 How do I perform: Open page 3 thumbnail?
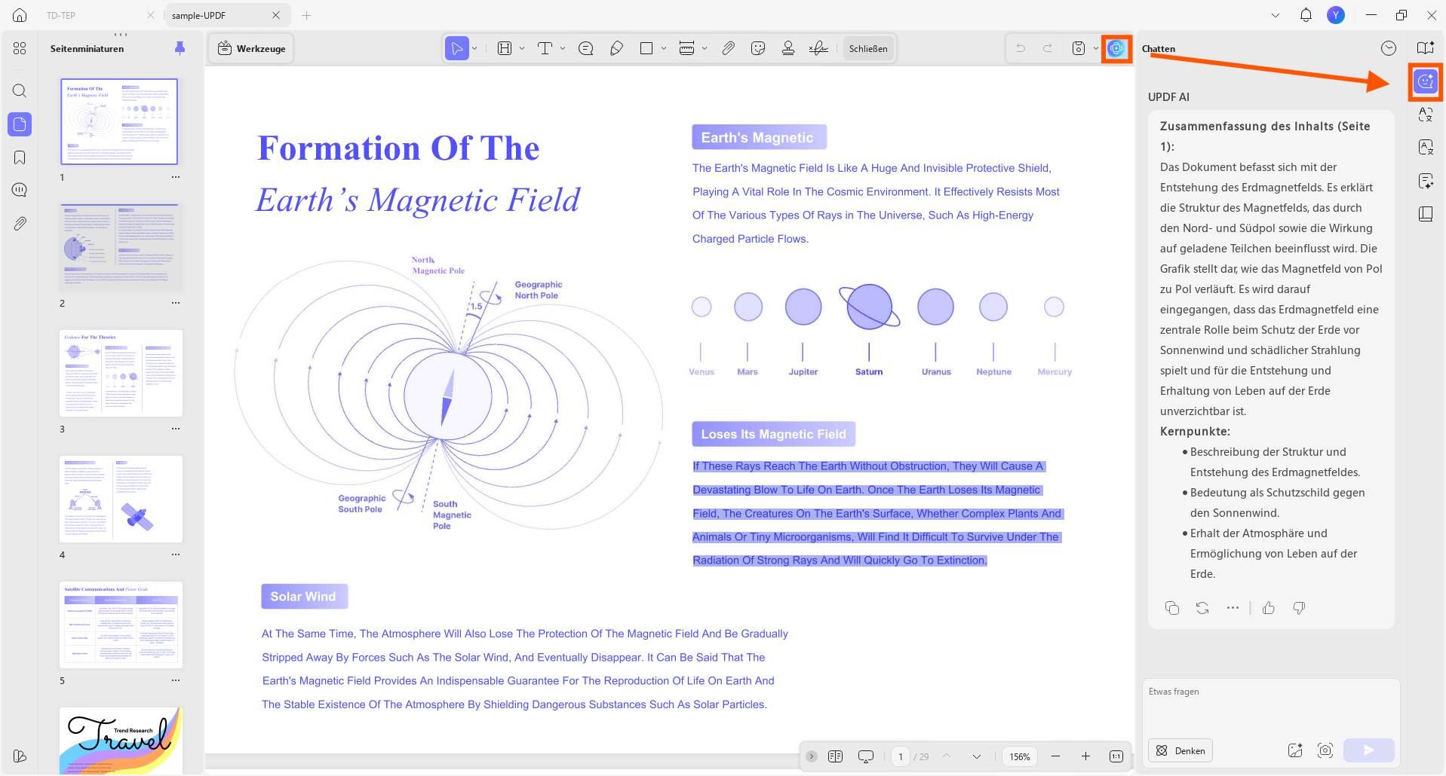point(121,373)
